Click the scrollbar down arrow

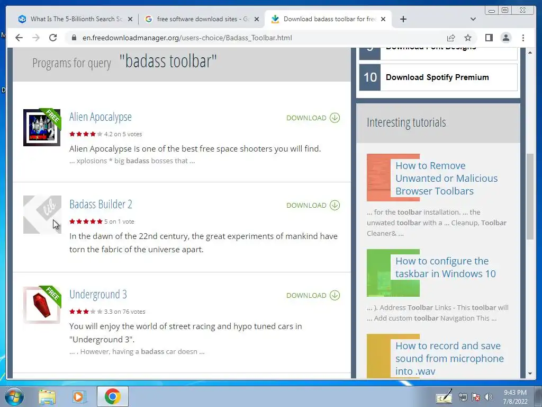[530, 374]
